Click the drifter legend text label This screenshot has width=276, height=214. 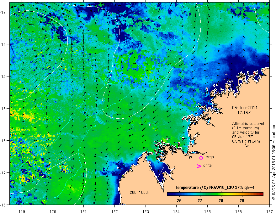tap(208, 166)
